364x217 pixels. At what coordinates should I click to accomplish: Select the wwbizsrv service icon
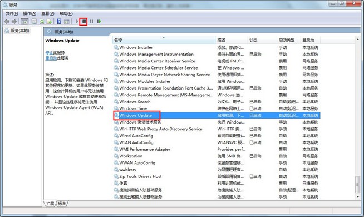(116, 170)
